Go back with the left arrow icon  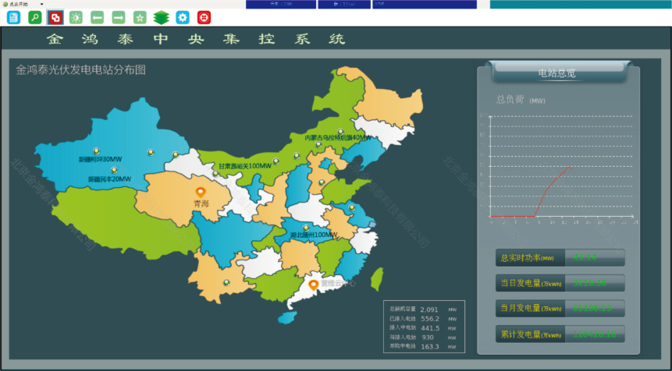pos(98,17)
